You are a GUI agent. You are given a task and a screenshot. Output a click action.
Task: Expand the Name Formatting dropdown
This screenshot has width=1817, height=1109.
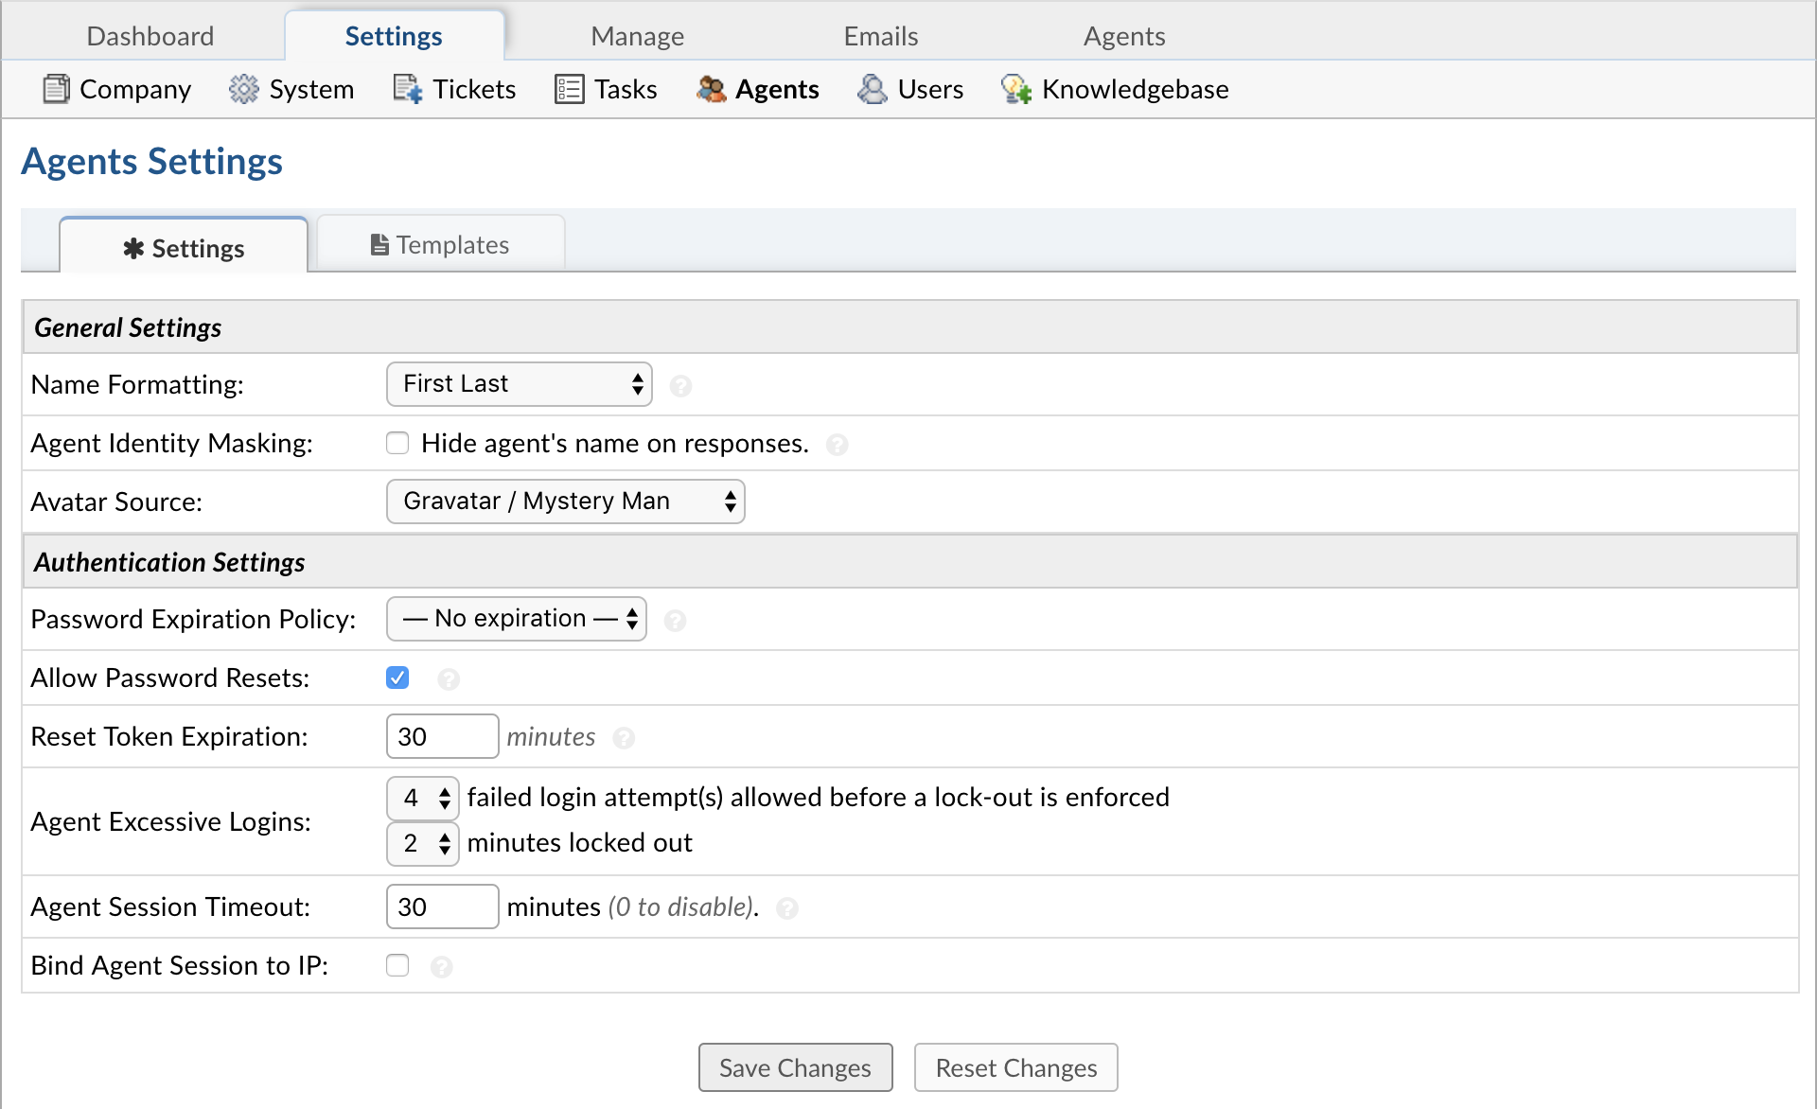click(x=520, y=384)
